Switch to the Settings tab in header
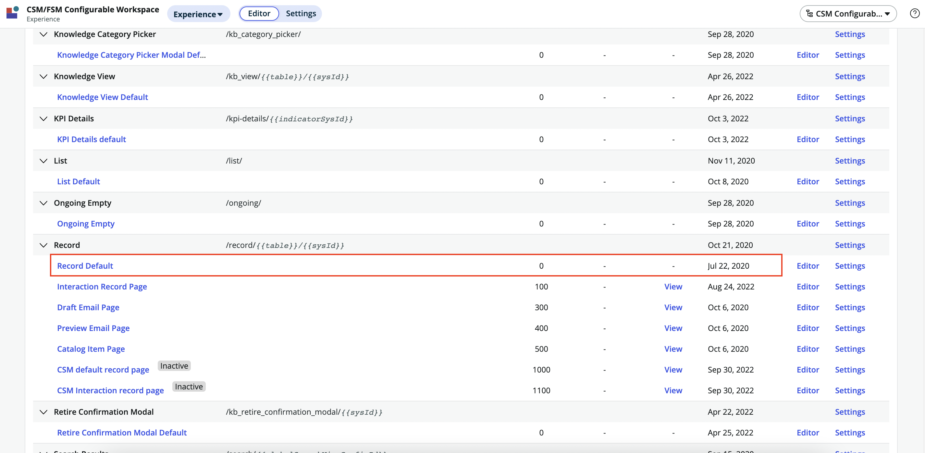925x453 pixels. 301,14
